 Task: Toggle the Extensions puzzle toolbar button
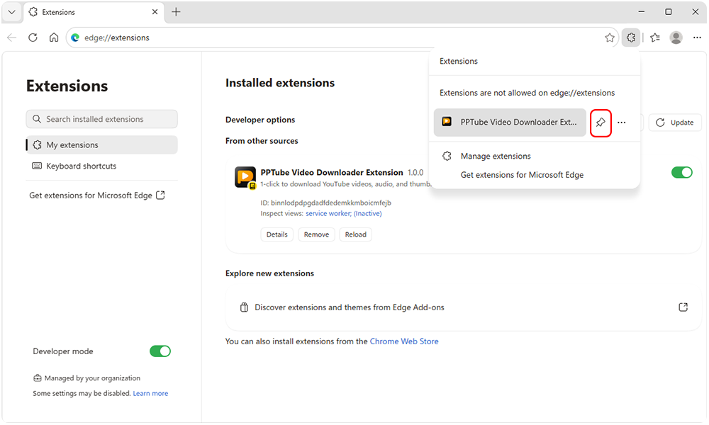tap(631, 38)
